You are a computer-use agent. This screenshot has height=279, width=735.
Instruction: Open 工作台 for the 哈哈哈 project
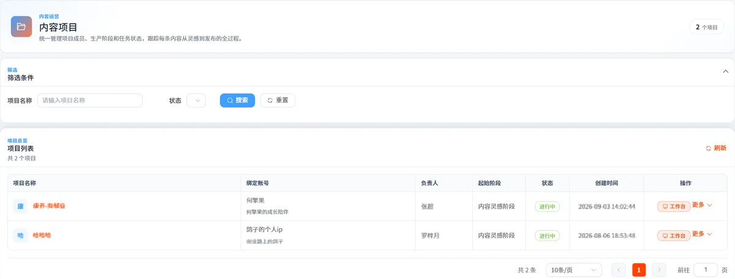click(x=674, y=235)
